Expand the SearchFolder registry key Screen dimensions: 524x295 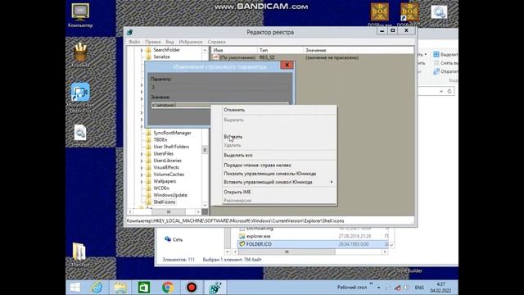pyautogui.click(x=142, y=50)
